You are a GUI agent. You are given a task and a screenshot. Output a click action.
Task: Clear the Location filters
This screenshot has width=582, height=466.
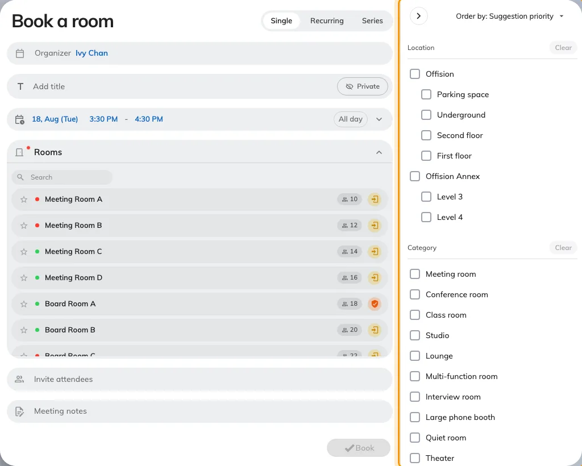[x=563, y=48]
